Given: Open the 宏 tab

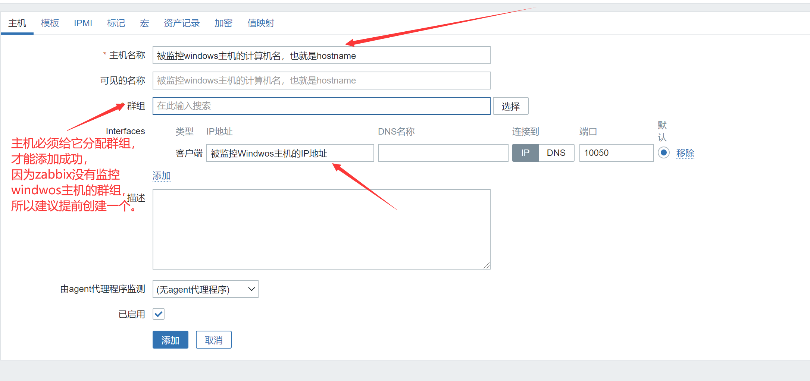Looking at the screenshot, I should 144,23.
